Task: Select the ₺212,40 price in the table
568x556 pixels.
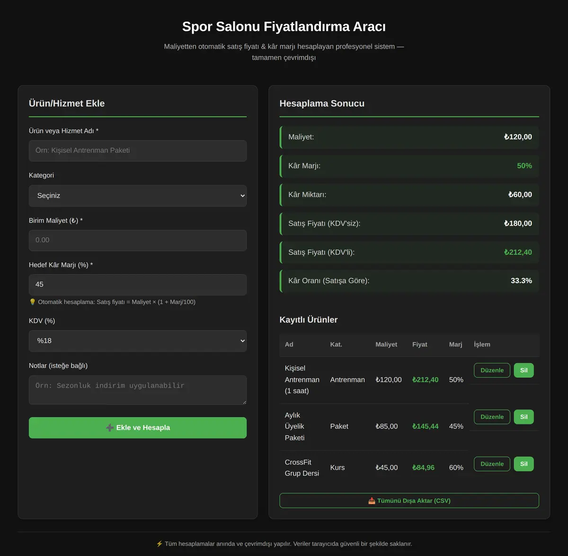Action: (425, 380)
